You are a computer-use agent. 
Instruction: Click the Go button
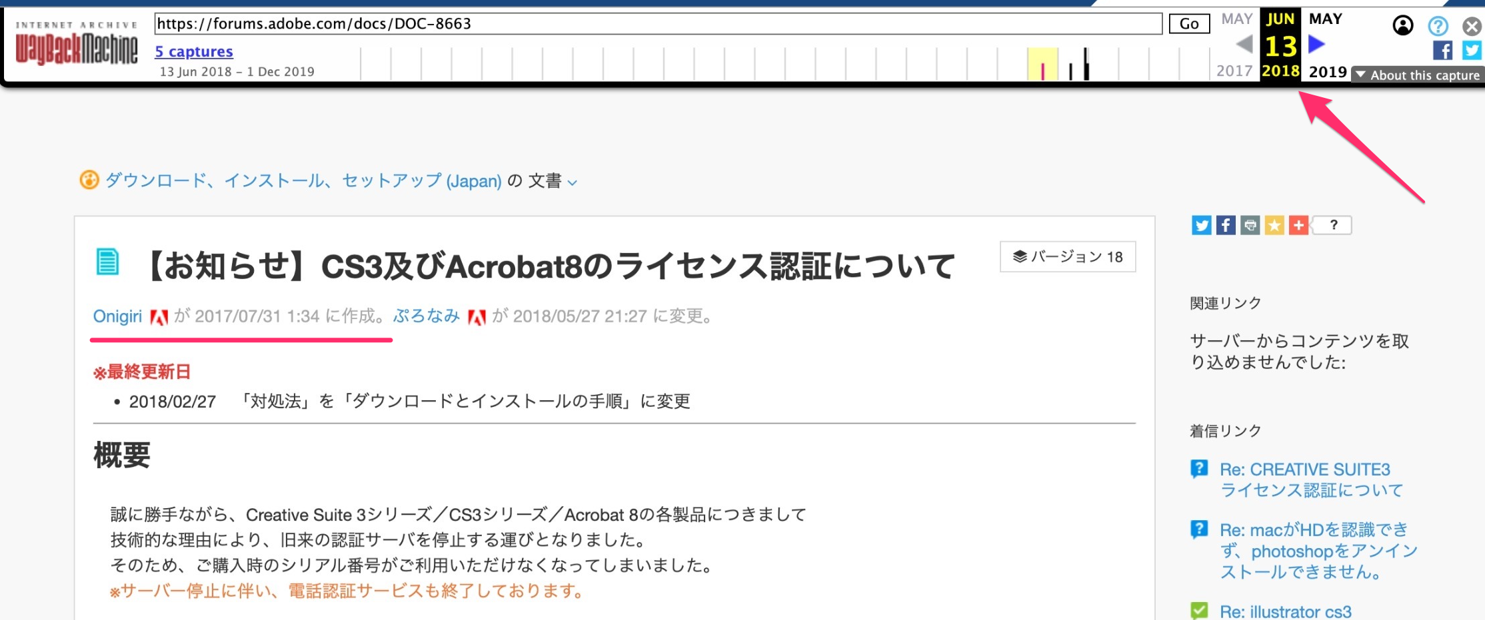(x=1189, y=24)
